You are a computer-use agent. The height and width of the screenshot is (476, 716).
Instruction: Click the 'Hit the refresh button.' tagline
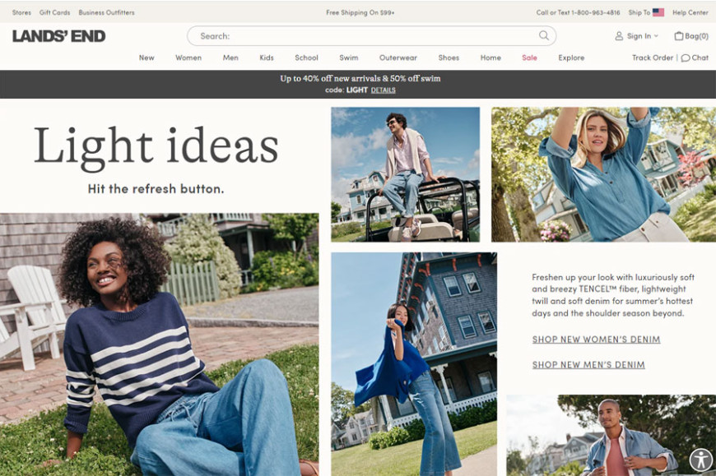156,189
